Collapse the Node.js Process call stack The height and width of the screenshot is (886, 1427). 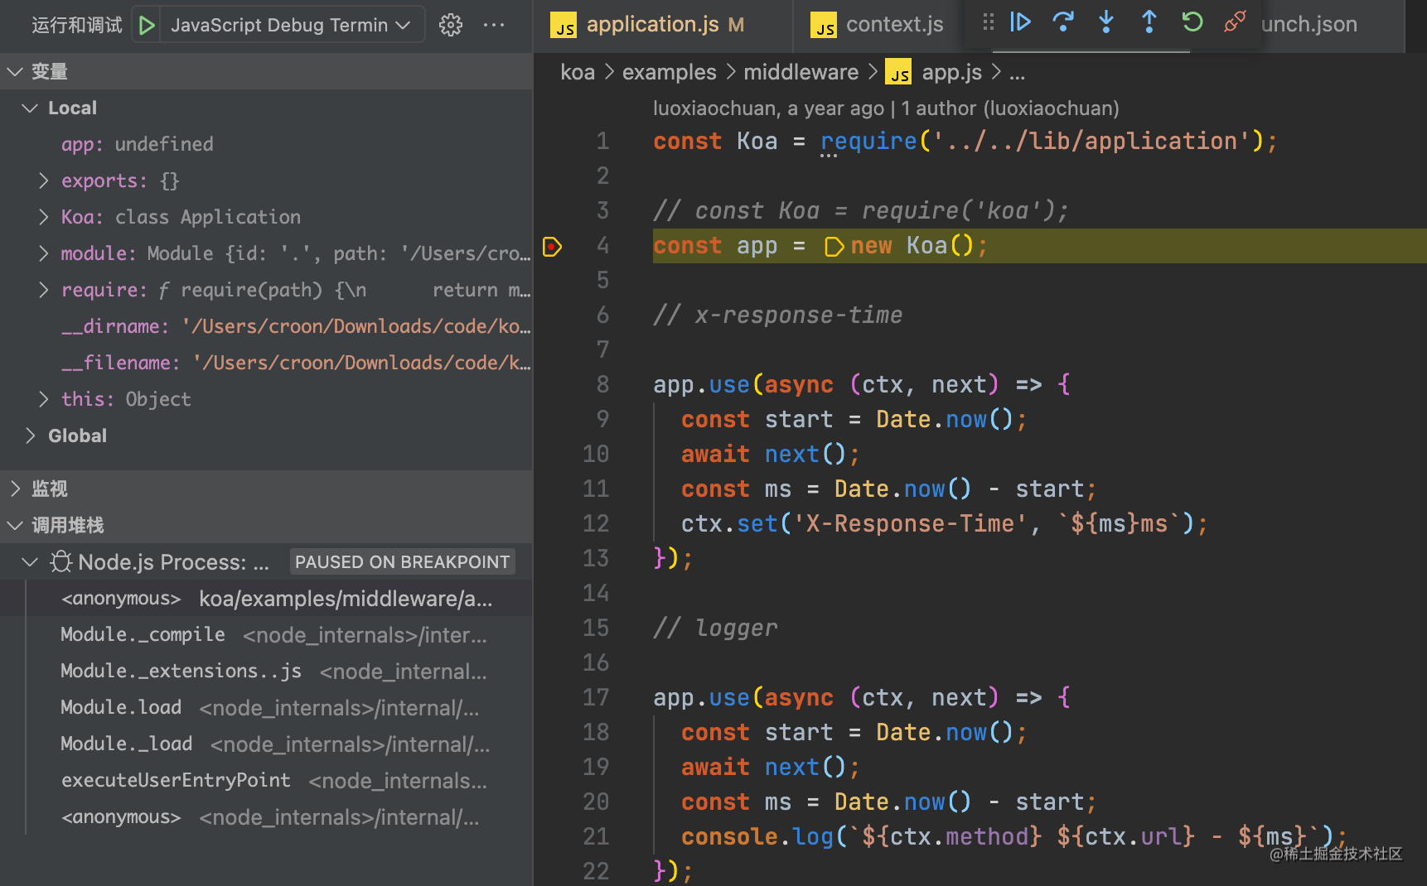click(x=30, y=562)
